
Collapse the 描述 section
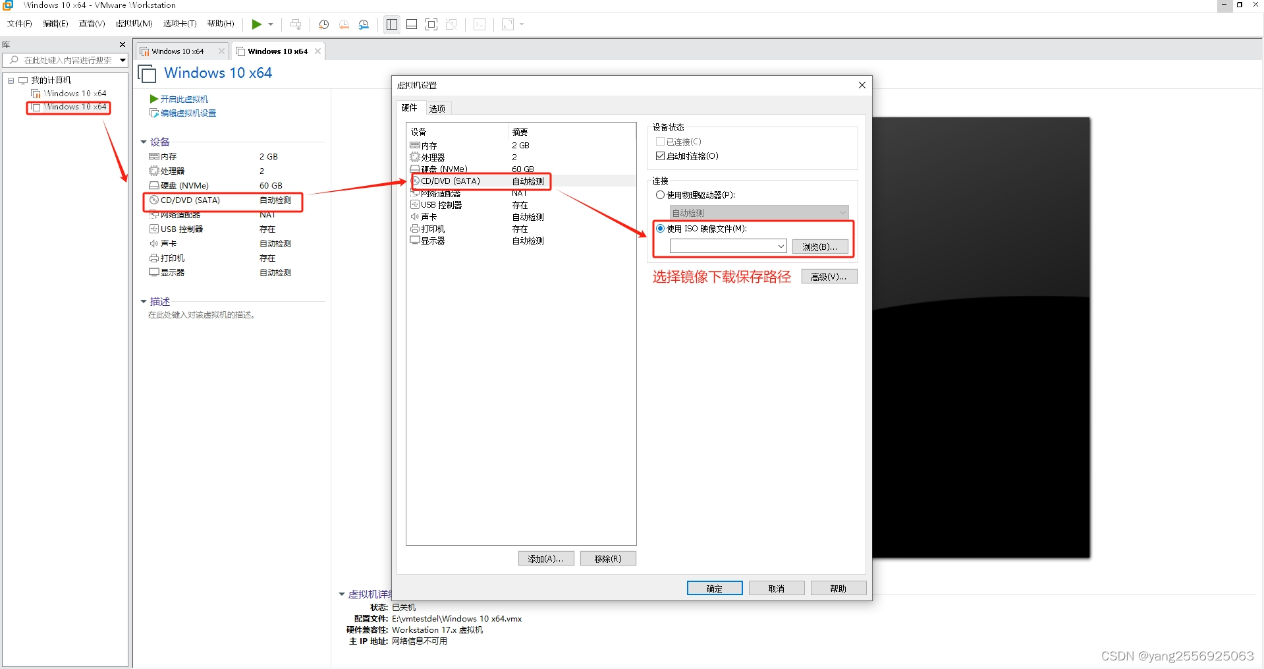[x=144, y=302]
